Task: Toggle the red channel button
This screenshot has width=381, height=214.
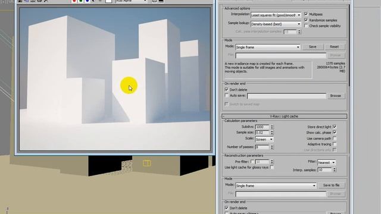Action: coord(74,1)
